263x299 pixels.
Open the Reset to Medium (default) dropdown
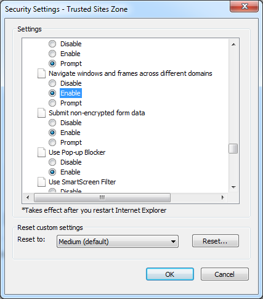(118, 242)
